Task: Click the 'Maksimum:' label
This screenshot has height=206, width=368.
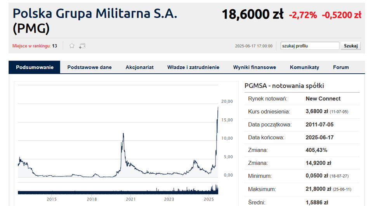Action: (262, 189)
